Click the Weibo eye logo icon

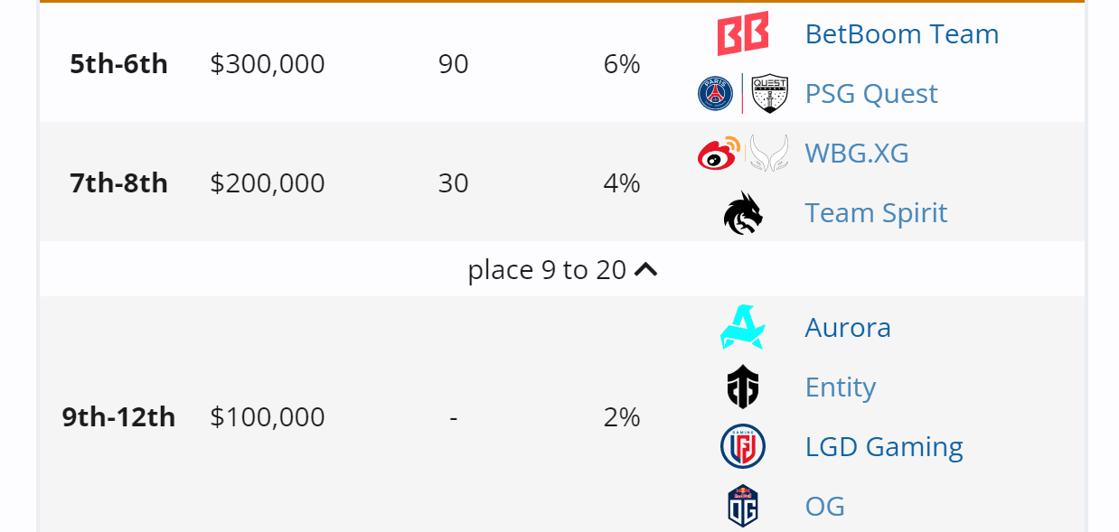[x=718, y=154]
